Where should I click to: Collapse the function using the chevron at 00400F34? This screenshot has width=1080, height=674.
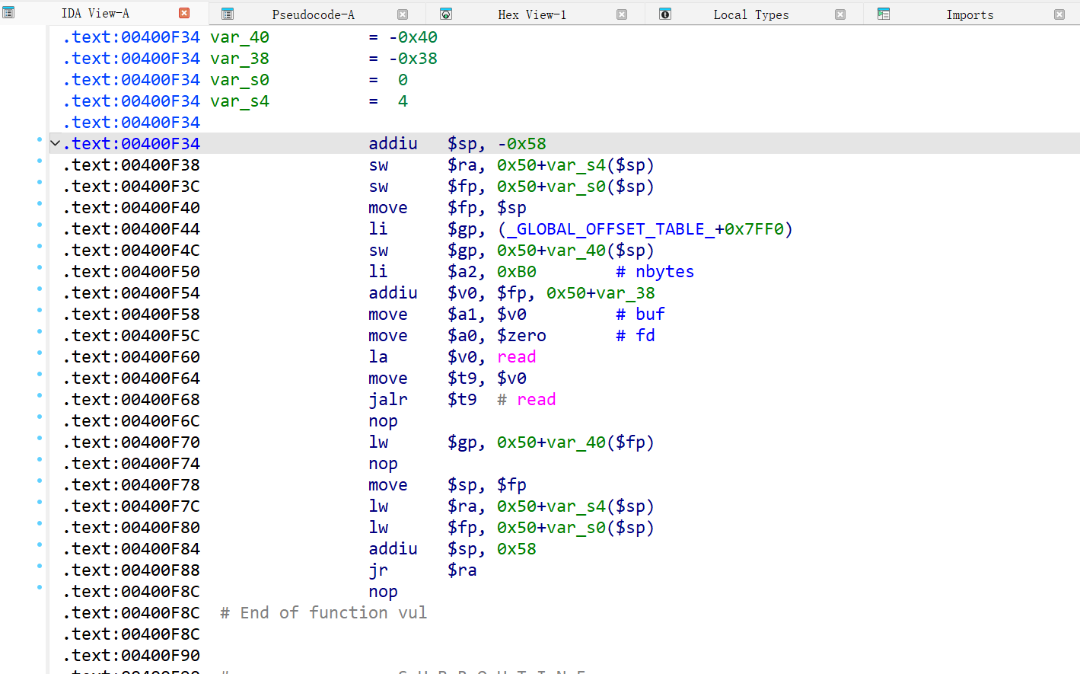click(56, 143)
